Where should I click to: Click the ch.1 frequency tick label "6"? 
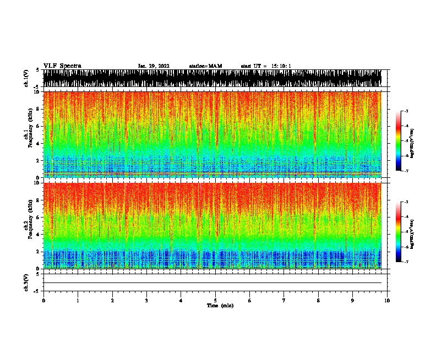click(38, 126)
